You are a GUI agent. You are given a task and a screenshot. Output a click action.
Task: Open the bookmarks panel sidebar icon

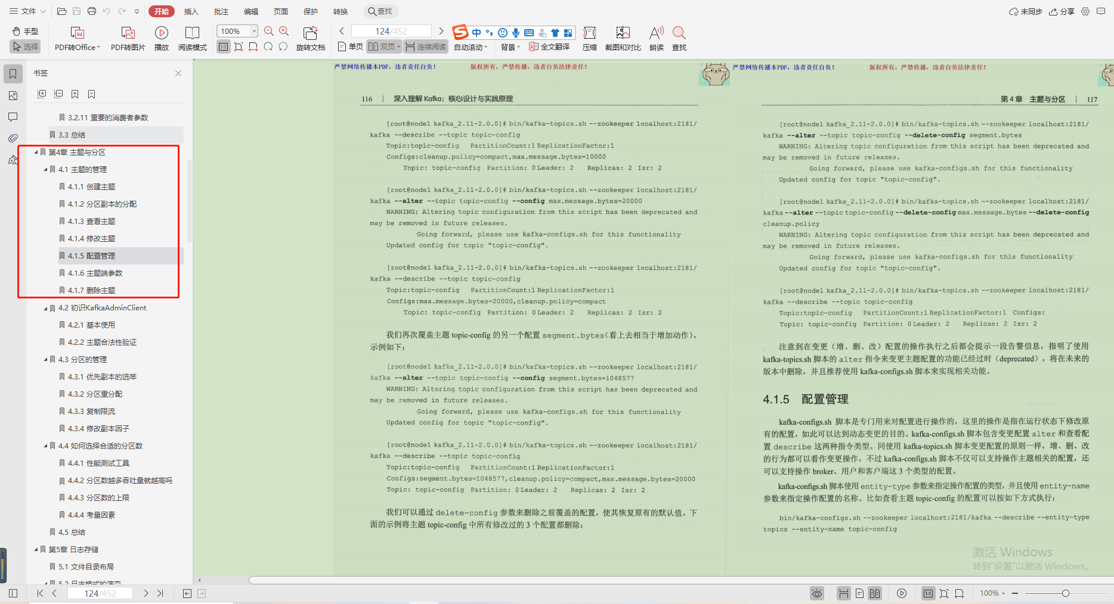point(13,74)
